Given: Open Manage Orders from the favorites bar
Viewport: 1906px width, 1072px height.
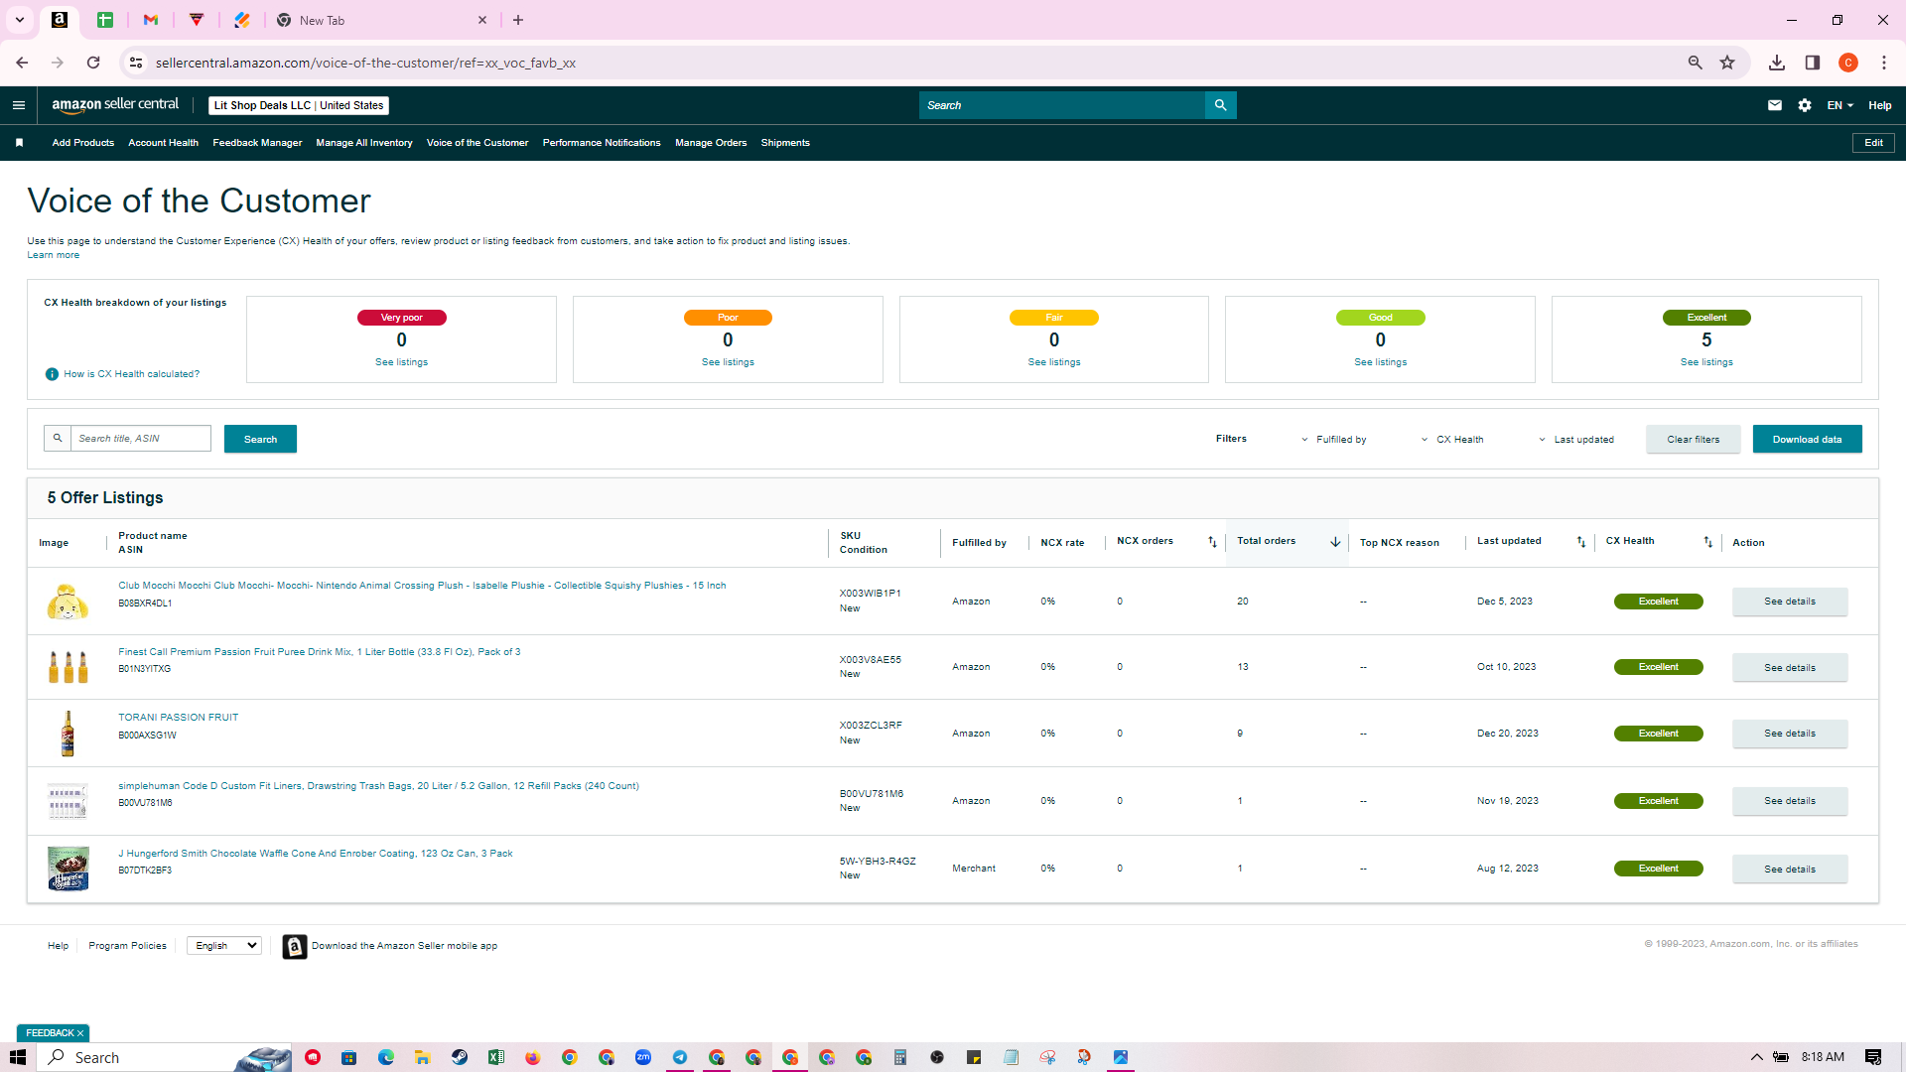Looking at the screenshot, I should [711, 143].
